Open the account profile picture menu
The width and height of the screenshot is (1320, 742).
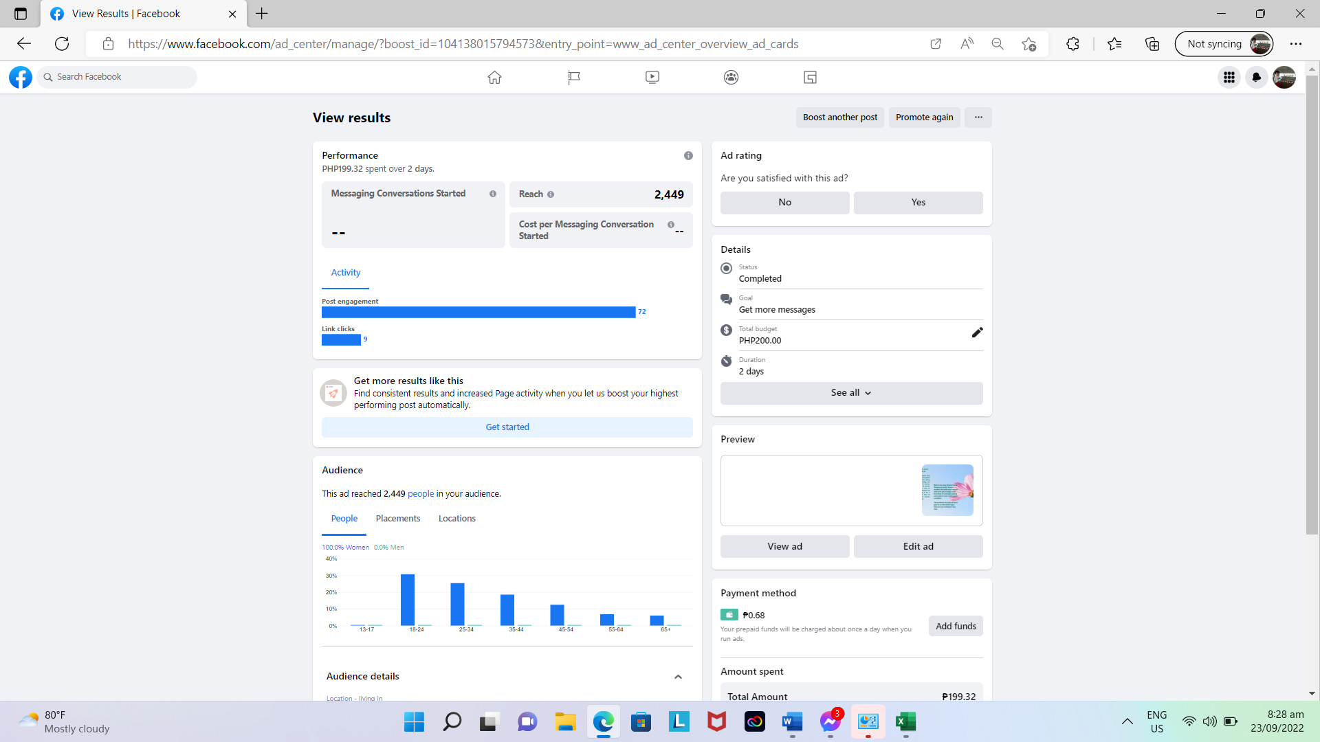(x=1284, y=77)
